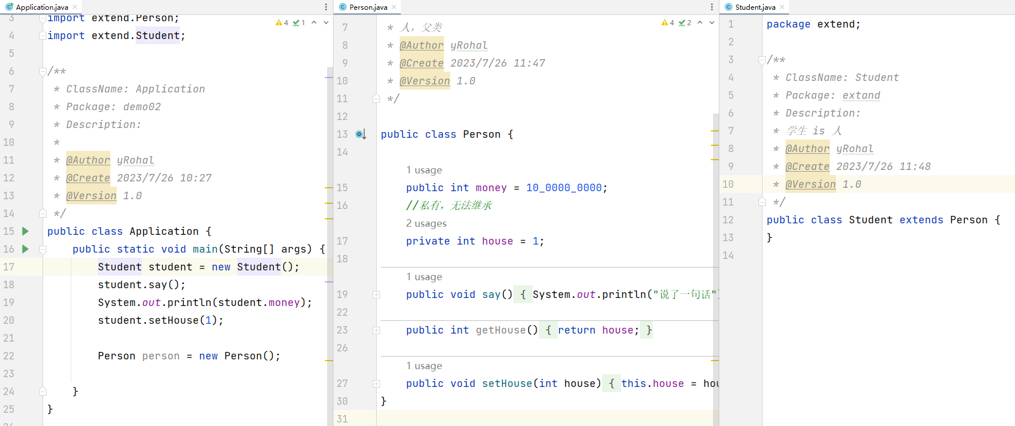
Task: Click line number 17 in Application.java gutter
Action: (x=9, y=267)
